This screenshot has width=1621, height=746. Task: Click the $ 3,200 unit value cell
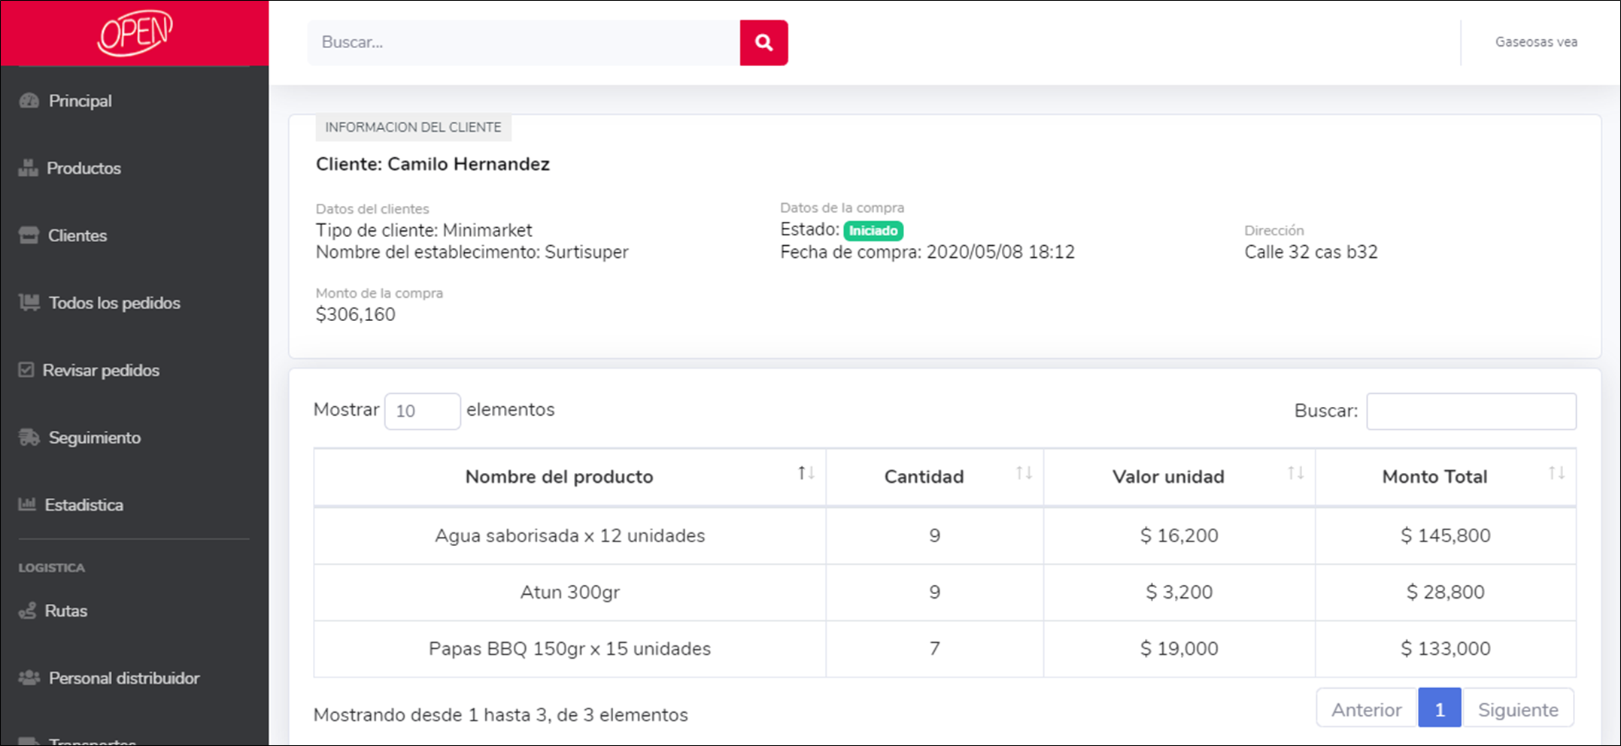1179,592
